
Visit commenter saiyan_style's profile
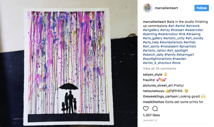(153, 75)
